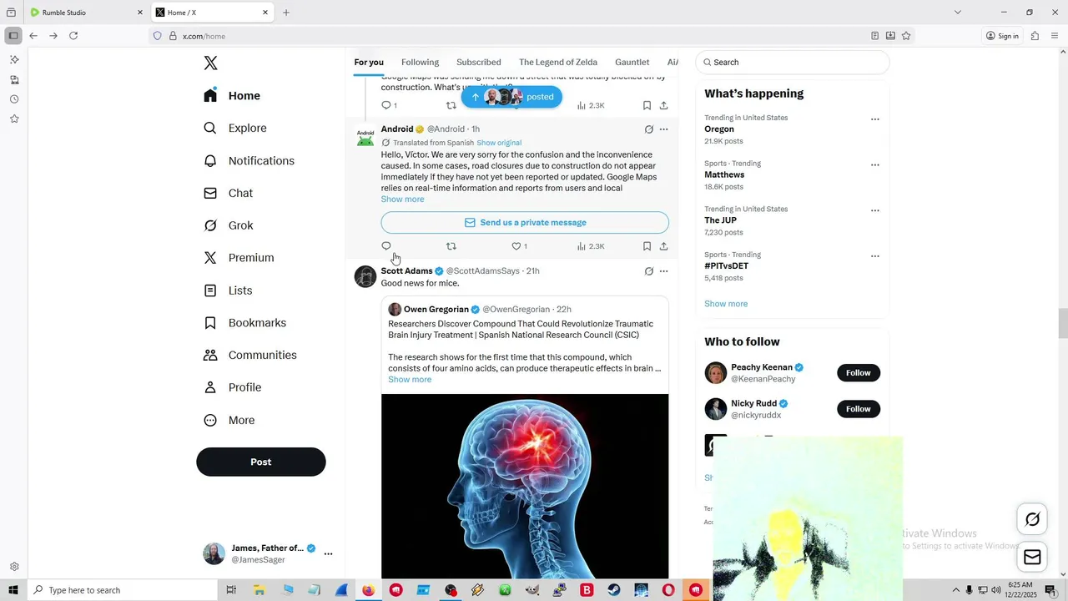This screenshot has width=1068, height=601.
Task: View analytics of Android post
Action: [x=591, y=246]
